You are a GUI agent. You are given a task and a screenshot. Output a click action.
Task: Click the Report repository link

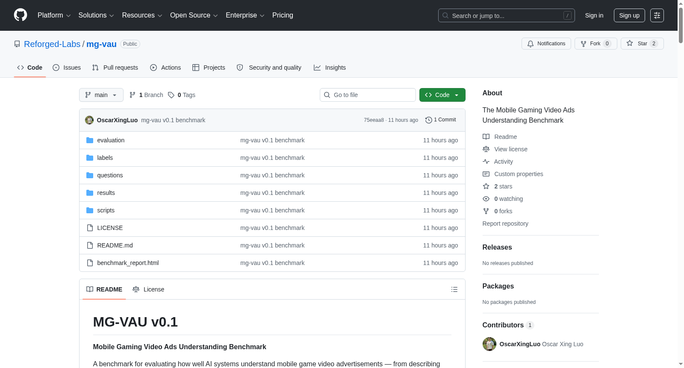[505, 224]
